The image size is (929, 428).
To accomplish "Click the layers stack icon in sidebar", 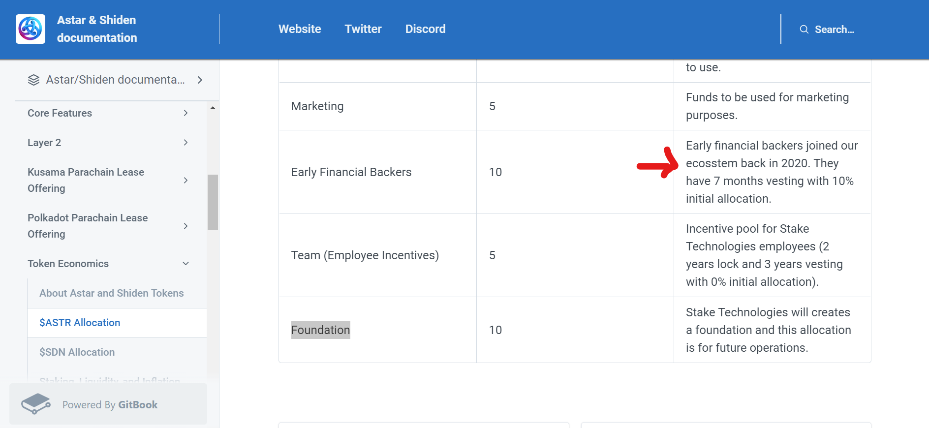I will (x=33, y=80).
